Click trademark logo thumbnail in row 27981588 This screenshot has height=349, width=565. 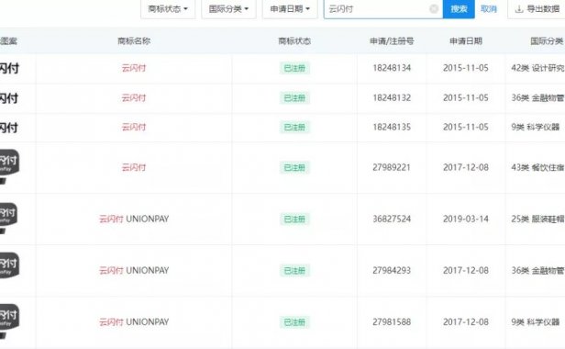[9, 321]
